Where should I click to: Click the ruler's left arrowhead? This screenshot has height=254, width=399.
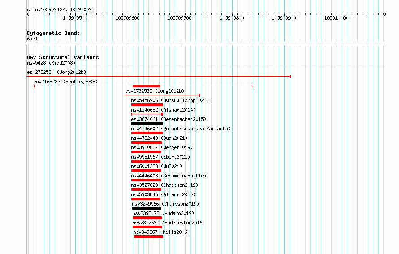click(x=28, y=14)
